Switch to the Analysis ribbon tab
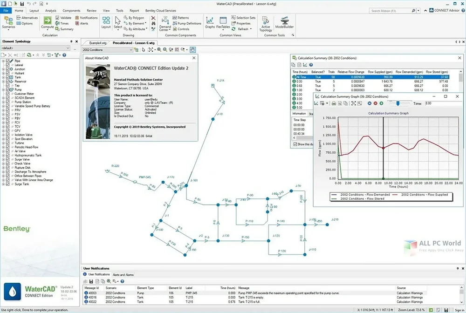The height and width of the screenshot is (313, 466). tap(51, 10)
